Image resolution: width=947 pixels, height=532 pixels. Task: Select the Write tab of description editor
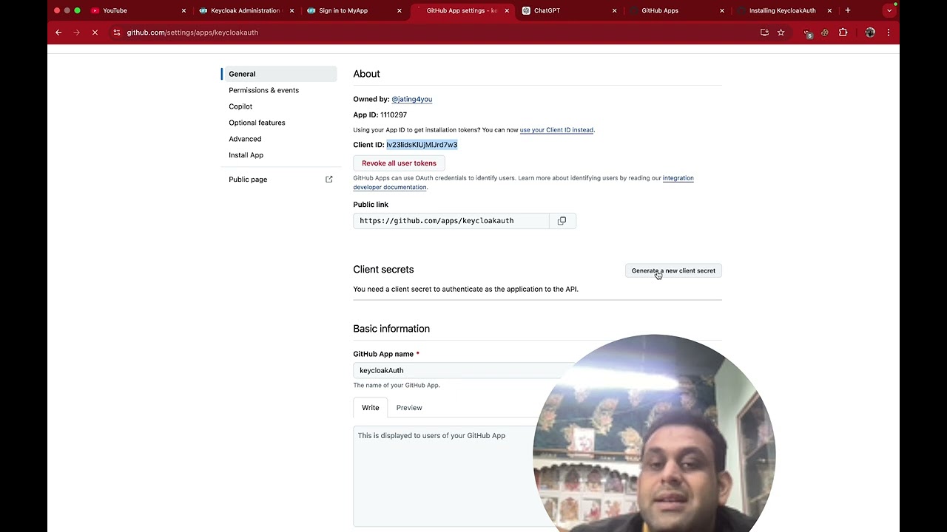tap(370, 408)
